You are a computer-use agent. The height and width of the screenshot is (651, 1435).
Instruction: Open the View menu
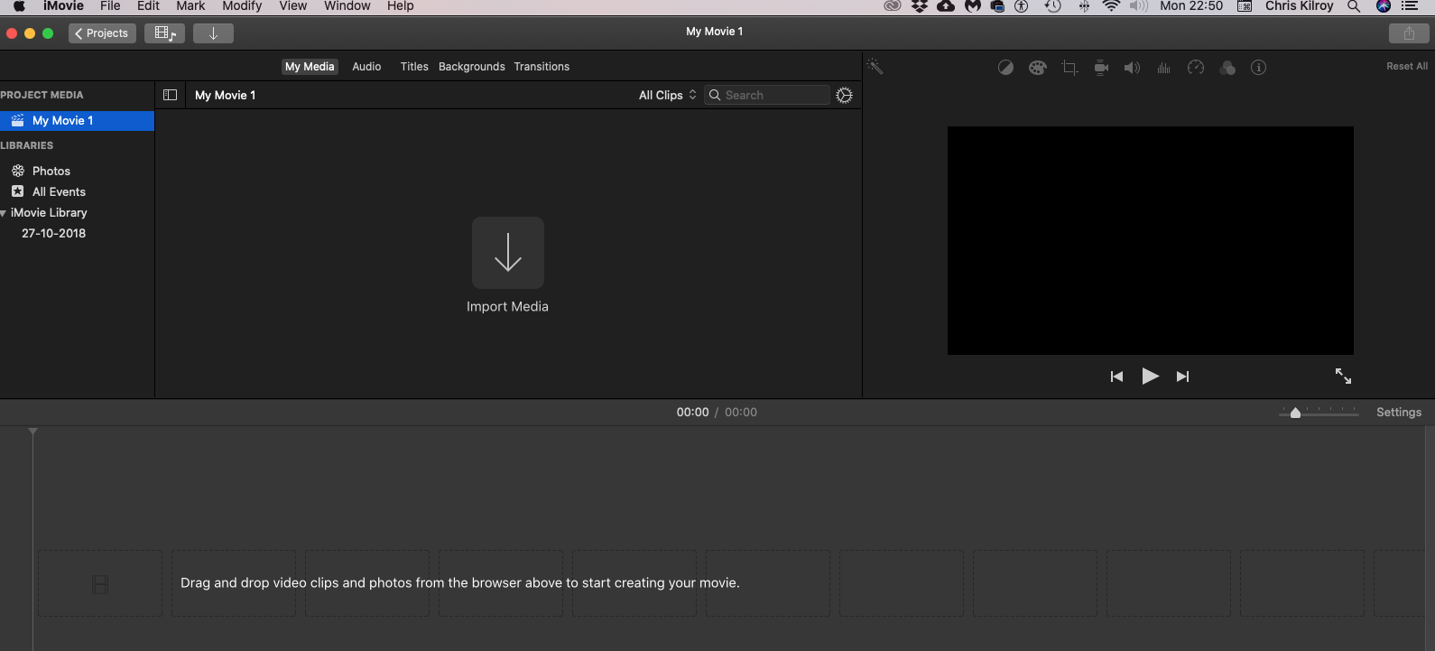(x=292, y=6)
